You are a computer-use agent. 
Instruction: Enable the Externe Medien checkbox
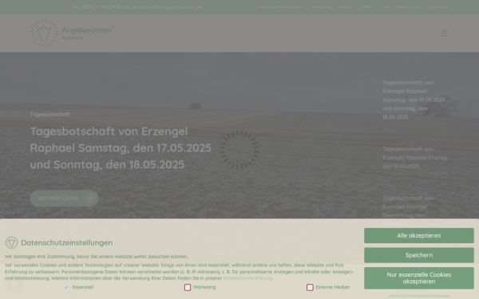310,287
